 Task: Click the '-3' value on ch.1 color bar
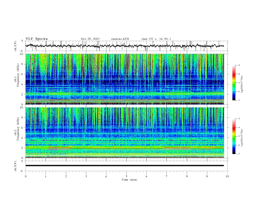[238, 65]
